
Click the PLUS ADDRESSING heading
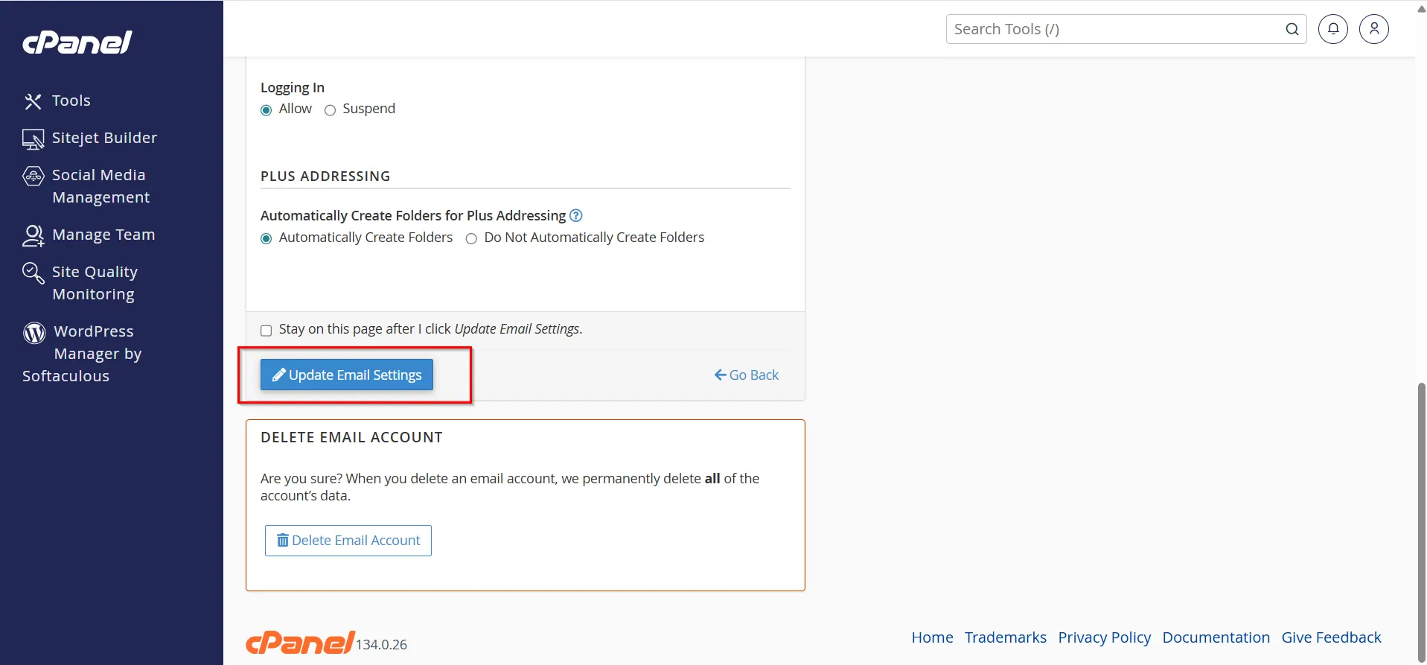pos(325,176)
